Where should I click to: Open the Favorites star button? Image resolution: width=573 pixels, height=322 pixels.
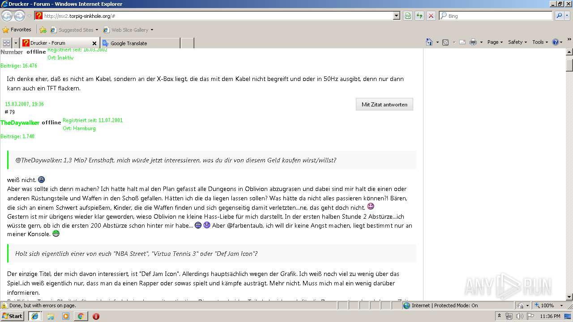17,30
